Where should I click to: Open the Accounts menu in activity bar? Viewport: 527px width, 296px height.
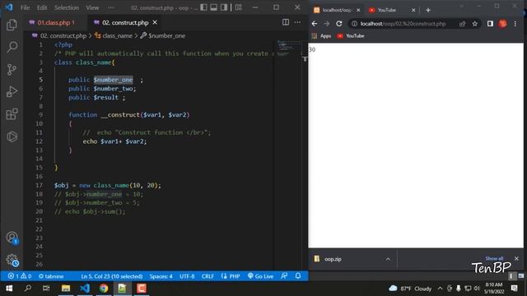[x=12, y=238]
